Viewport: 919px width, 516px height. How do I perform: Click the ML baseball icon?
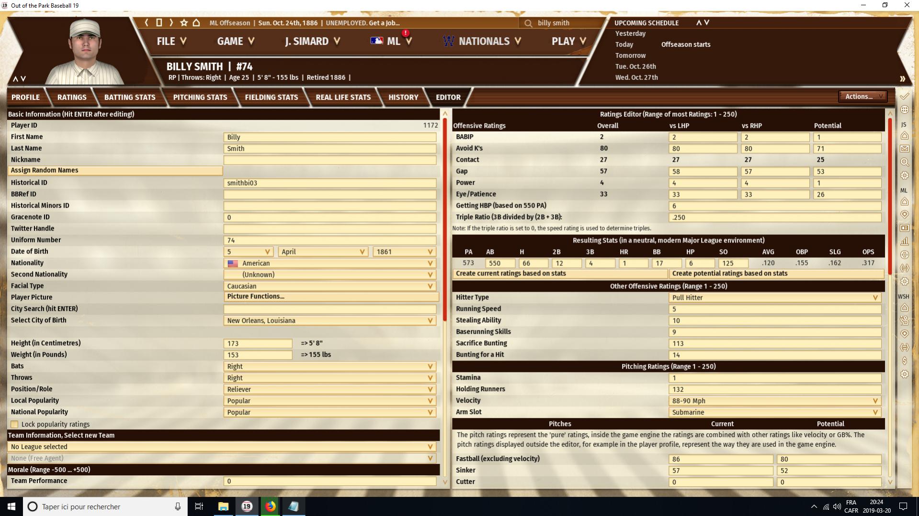(x=904, y=255)
